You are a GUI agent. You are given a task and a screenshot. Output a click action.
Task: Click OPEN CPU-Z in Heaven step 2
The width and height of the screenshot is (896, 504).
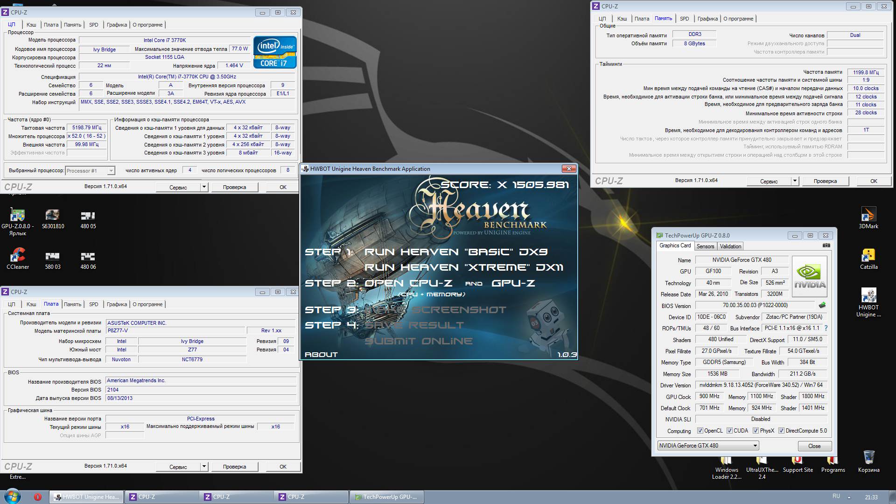[408, 283]
